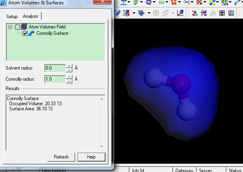Viewport: 243px width, 172px height.
Task: Click the create slice blue diamond icon
Action: (x=141, y=13)
